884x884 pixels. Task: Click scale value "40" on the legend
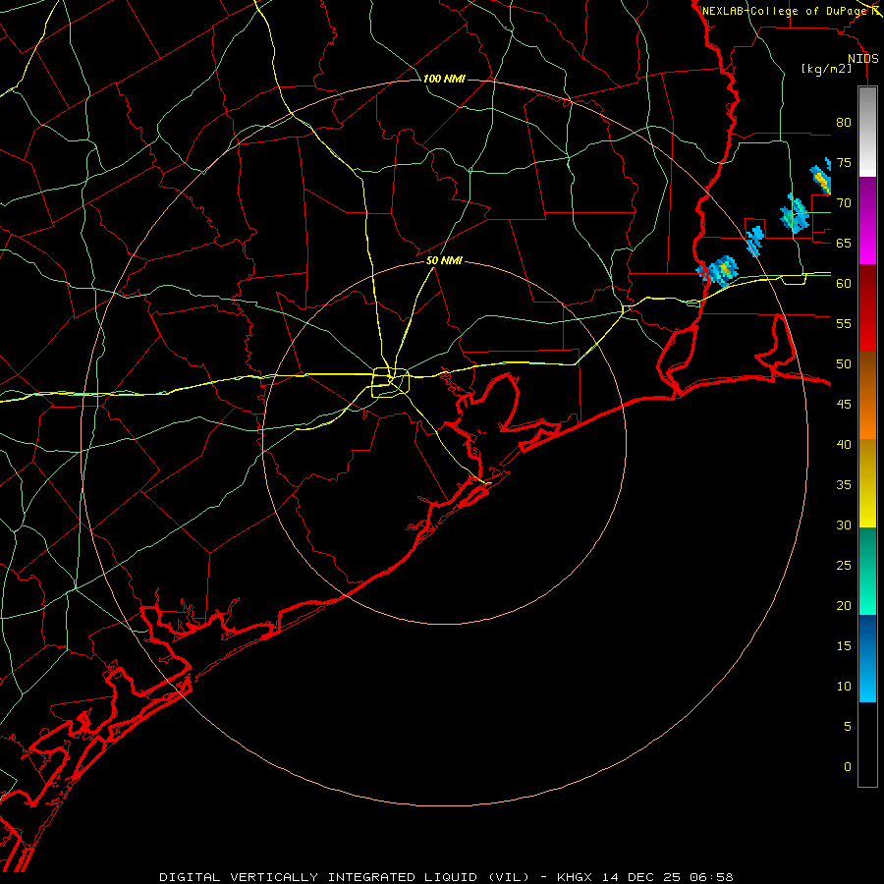844,445
